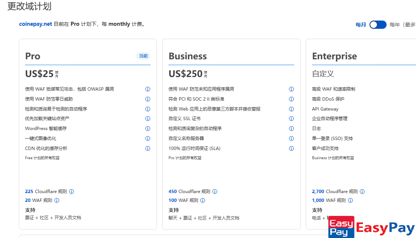The height and width of the screenshot is (238, 416).
Task: Click the API Gateway feature text
Action: click(325, 109)
